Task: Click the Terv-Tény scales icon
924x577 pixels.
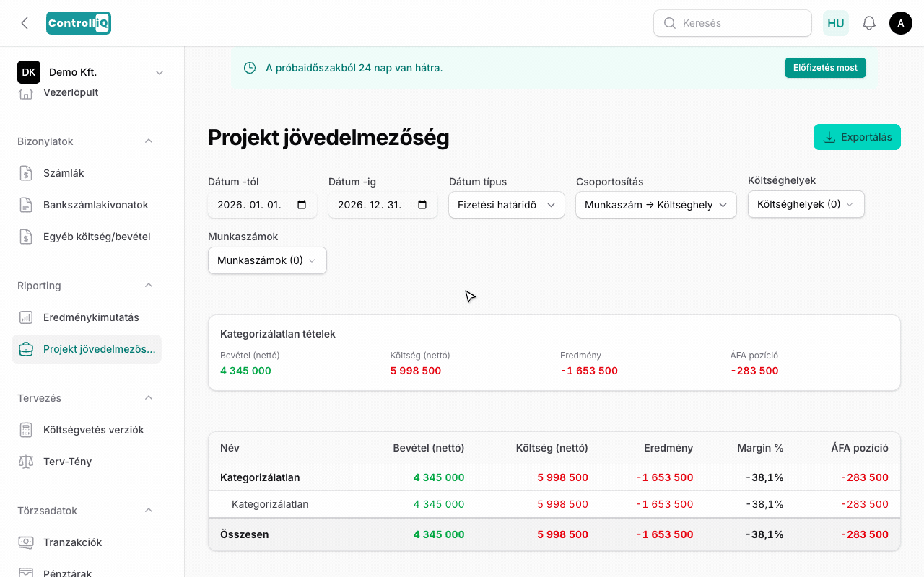Action: click(26, 462)
